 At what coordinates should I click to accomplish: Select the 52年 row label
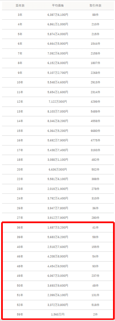[20, 305]
